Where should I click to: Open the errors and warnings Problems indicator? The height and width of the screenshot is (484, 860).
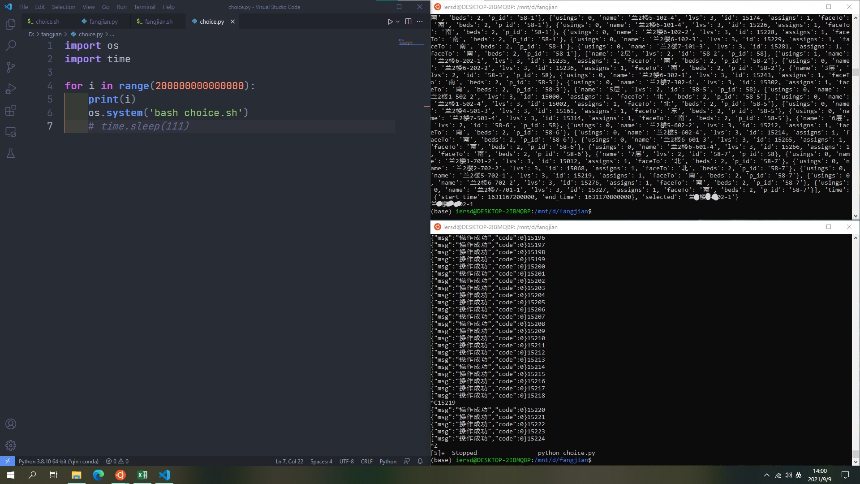tap(117, 461)
